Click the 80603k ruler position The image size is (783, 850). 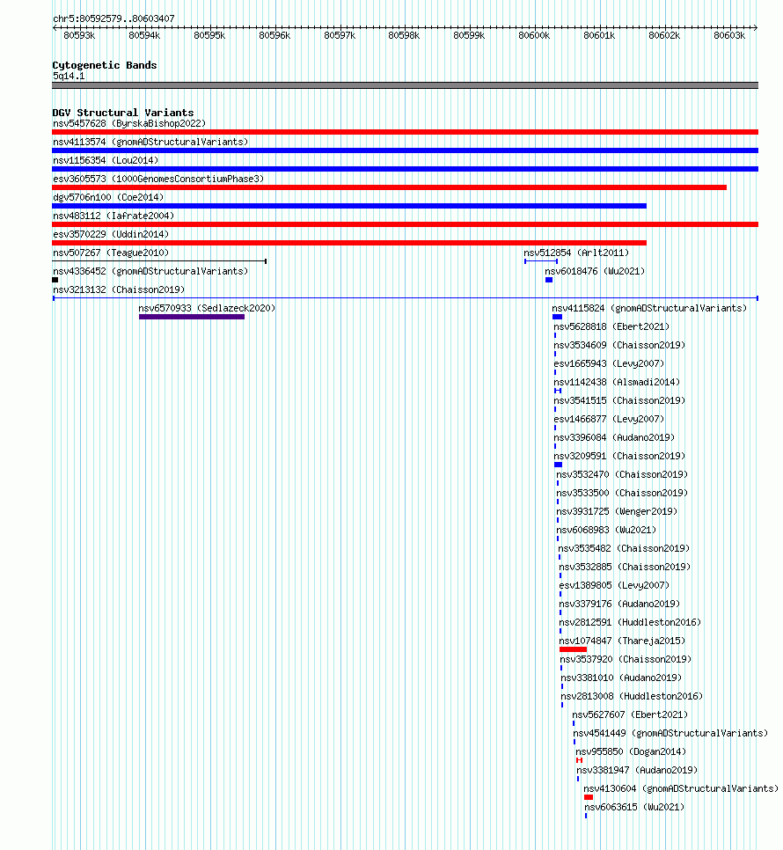(x=728, y=36)
